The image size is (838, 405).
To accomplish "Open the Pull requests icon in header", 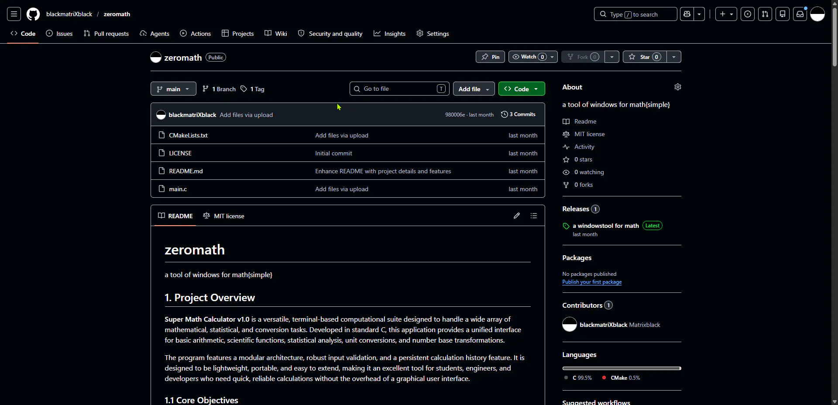I will [x=765, y=14].
